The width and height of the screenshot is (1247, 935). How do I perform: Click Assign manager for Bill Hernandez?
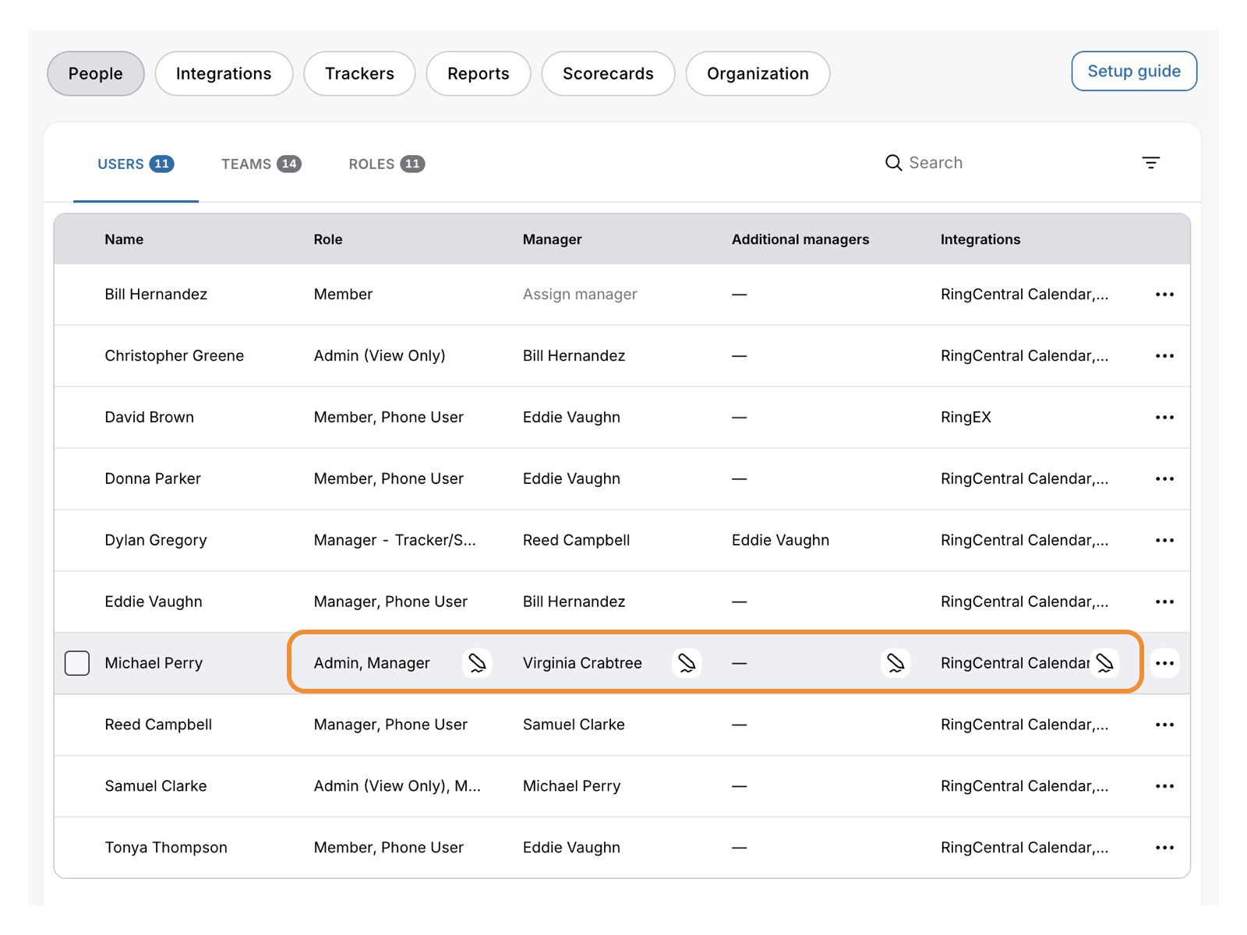[580, 295]
